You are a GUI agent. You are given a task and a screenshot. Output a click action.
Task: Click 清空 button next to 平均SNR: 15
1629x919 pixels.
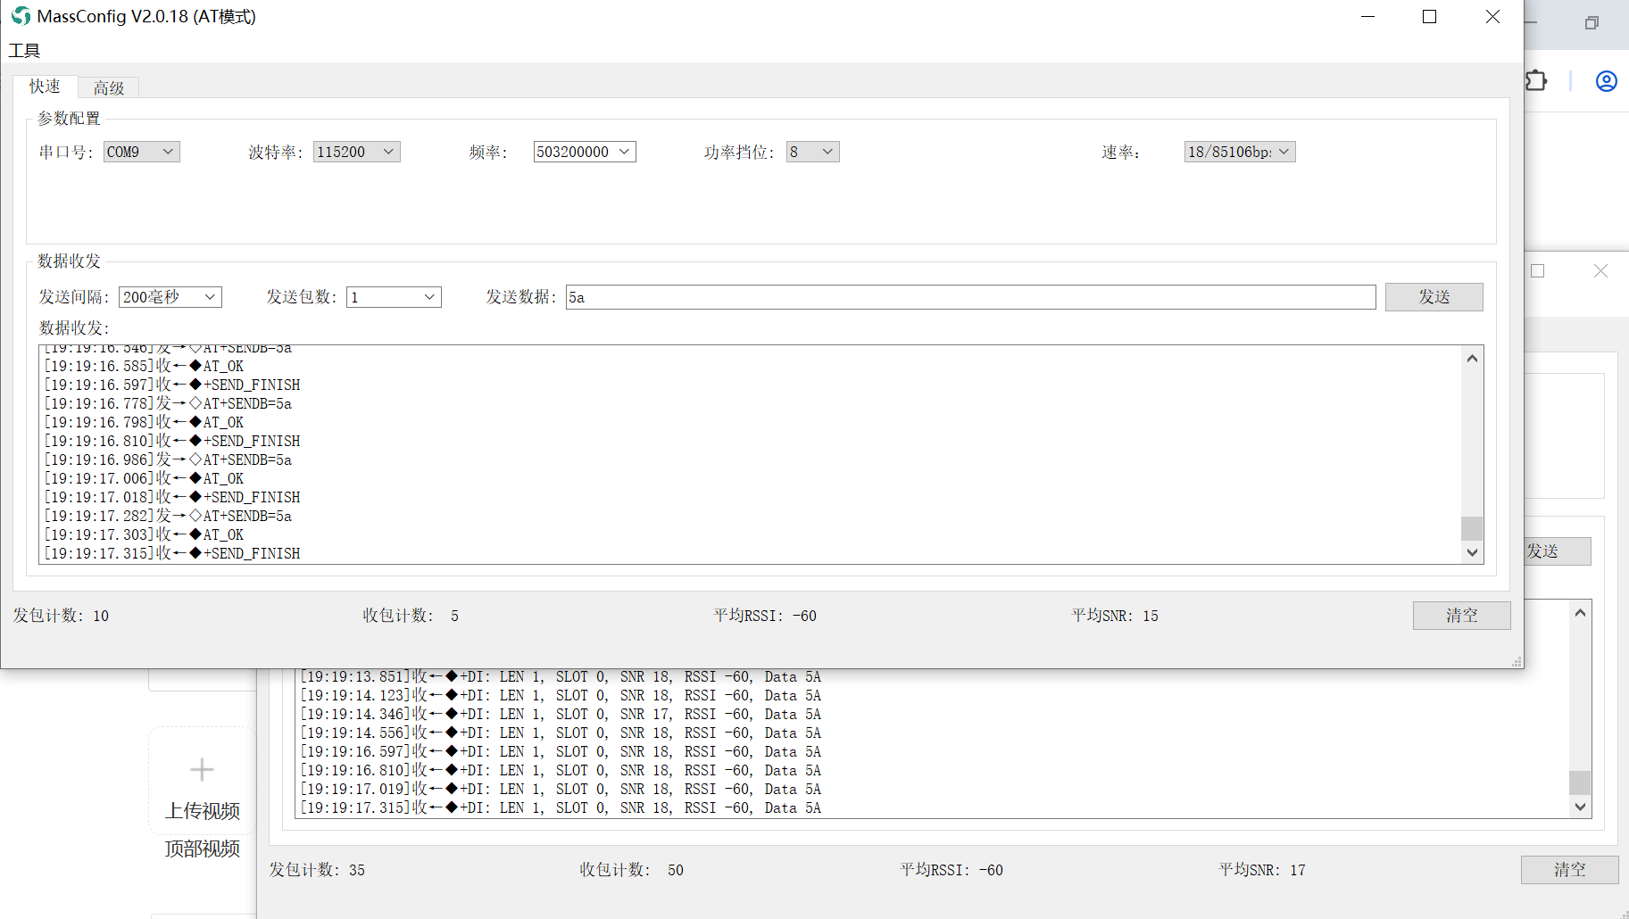point(1461,616)
